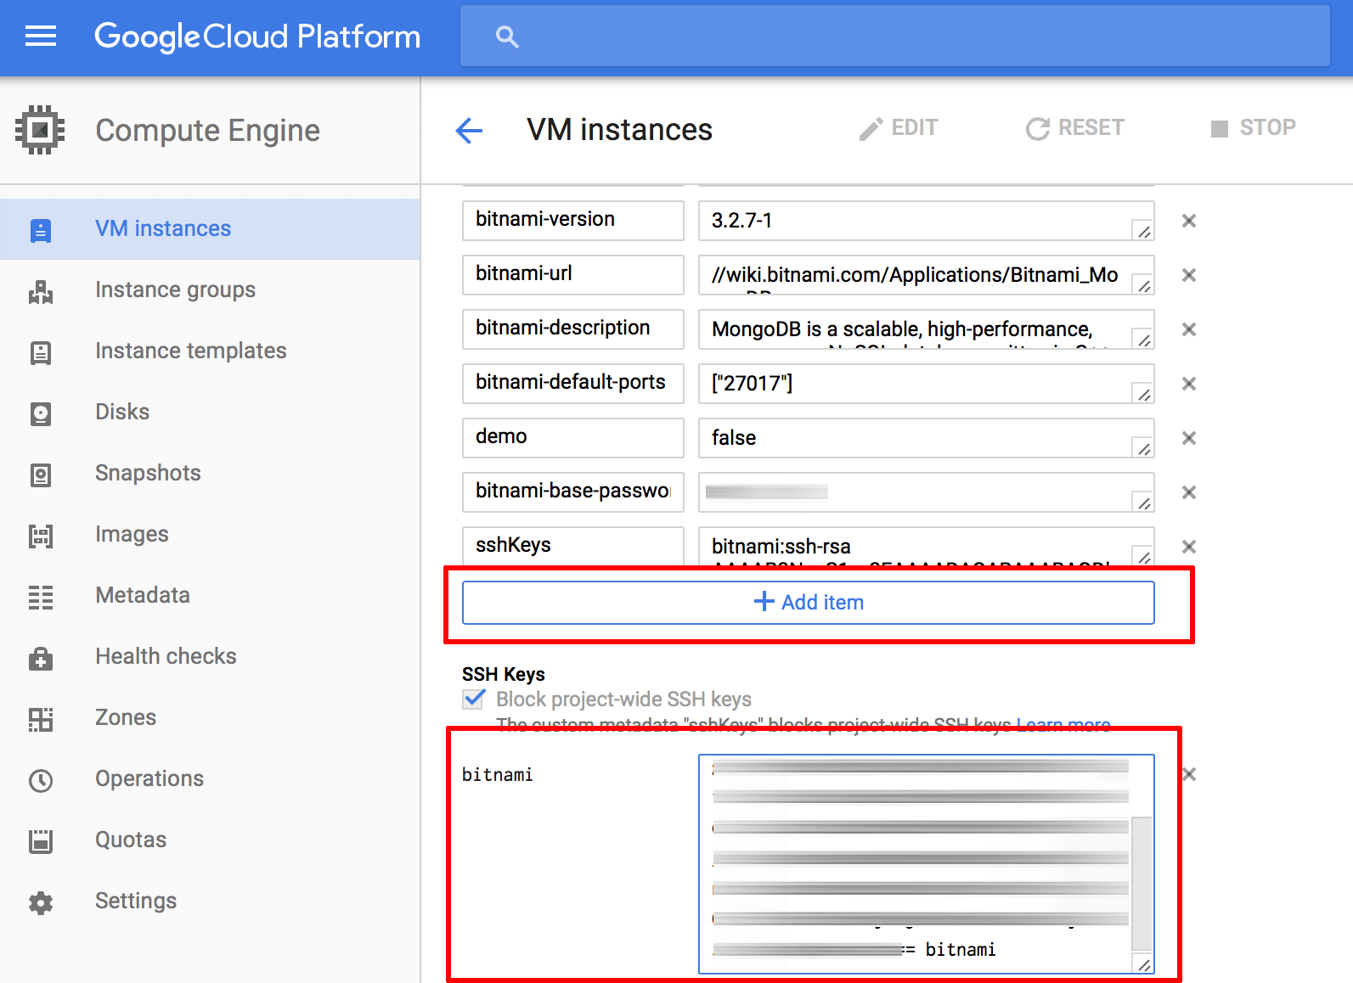Click the Settings gear icon
Image resolution: width=1353 pixels, height=983 pixels.
(41, 902)
